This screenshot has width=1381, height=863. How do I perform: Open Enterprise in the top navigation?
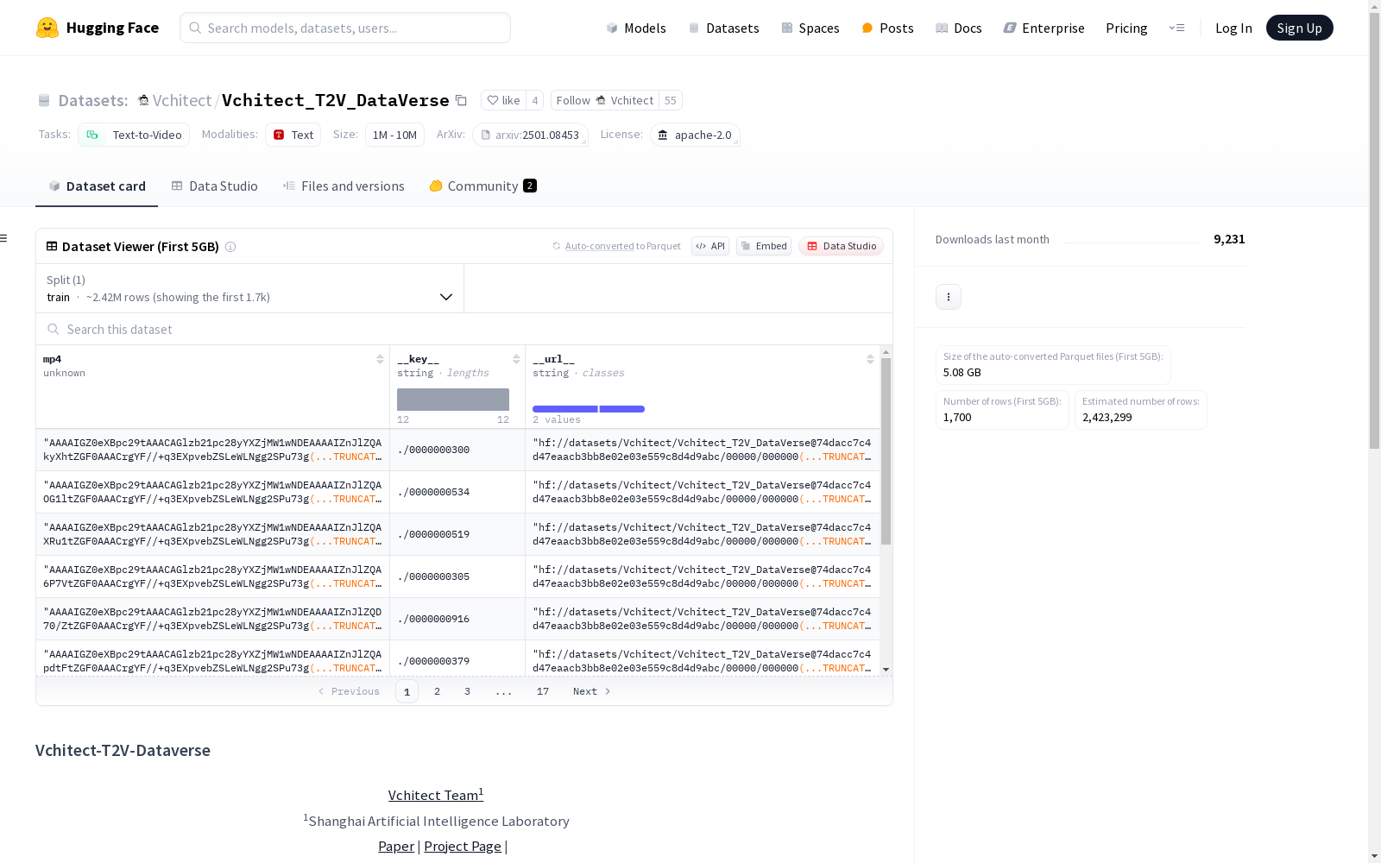(1044, 28)
